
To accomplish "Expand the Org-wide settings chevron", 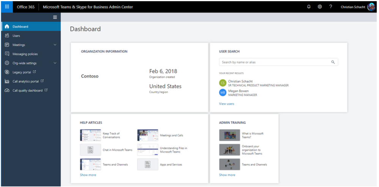I will 55,63.
